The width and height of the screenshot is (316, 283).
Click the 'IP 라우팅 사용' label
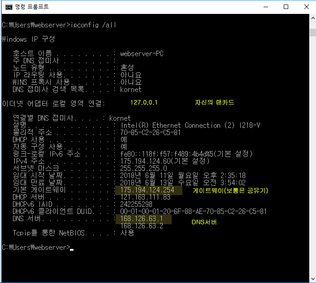click(x=38, y=75)
